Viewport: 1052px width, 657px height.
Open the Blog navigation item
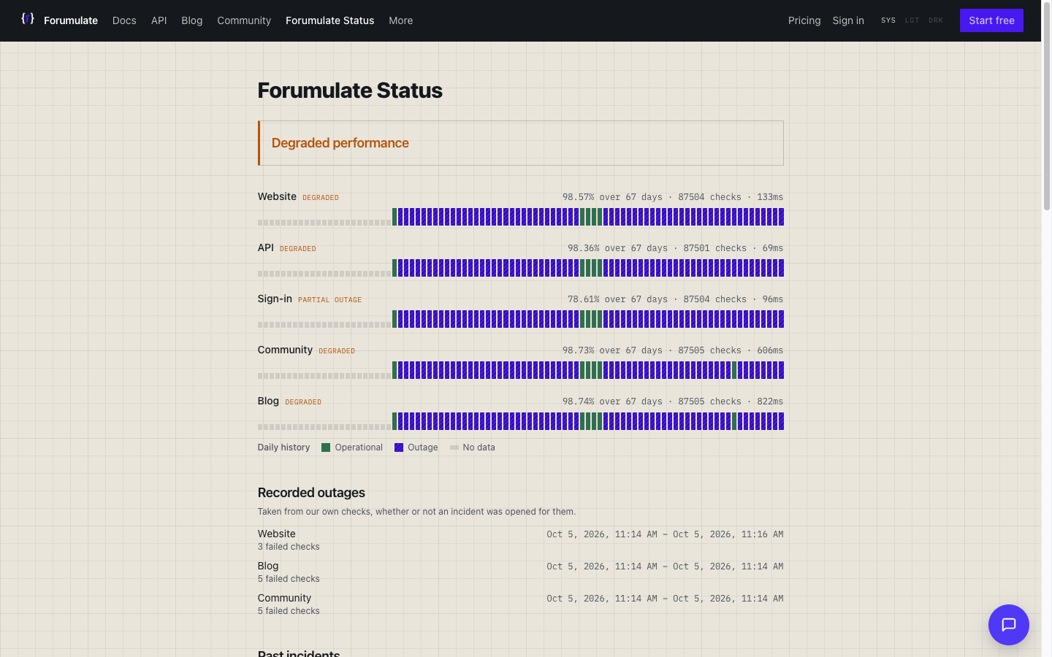tap(191, 20)
